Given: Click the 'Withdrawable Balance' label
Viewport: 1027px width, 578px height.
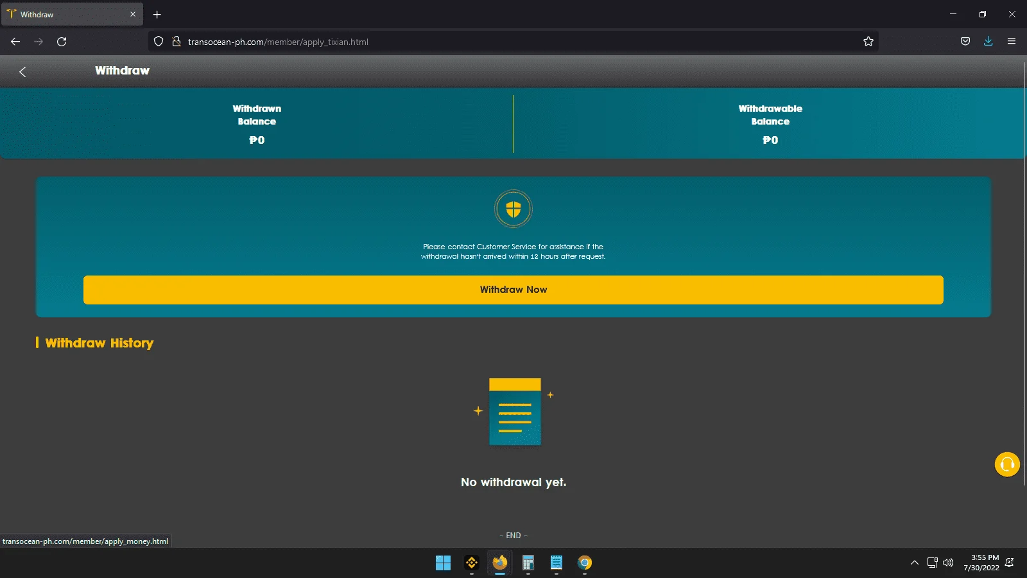Looking at the screenshot, I should 770,115.
